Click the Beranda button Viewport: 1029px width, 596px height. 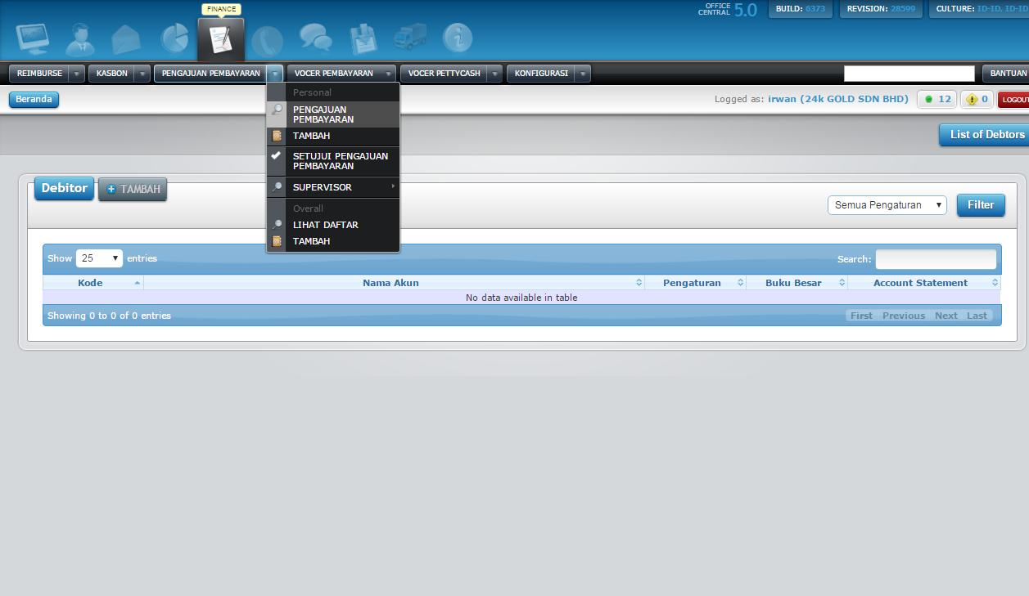pyautogui.click(x=34, y=100)
